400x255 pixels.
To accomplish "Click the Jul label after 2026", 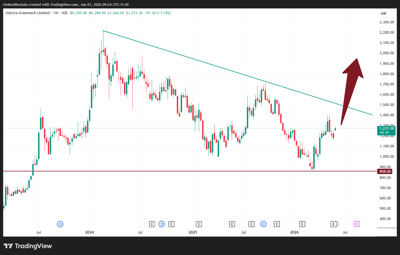I will coord(345,232).
